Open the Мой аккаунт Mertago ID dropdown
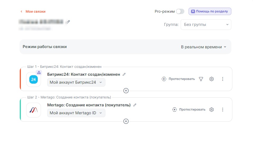Image resolution: width=253 pixels, height=152 pixels. [76, 113]
